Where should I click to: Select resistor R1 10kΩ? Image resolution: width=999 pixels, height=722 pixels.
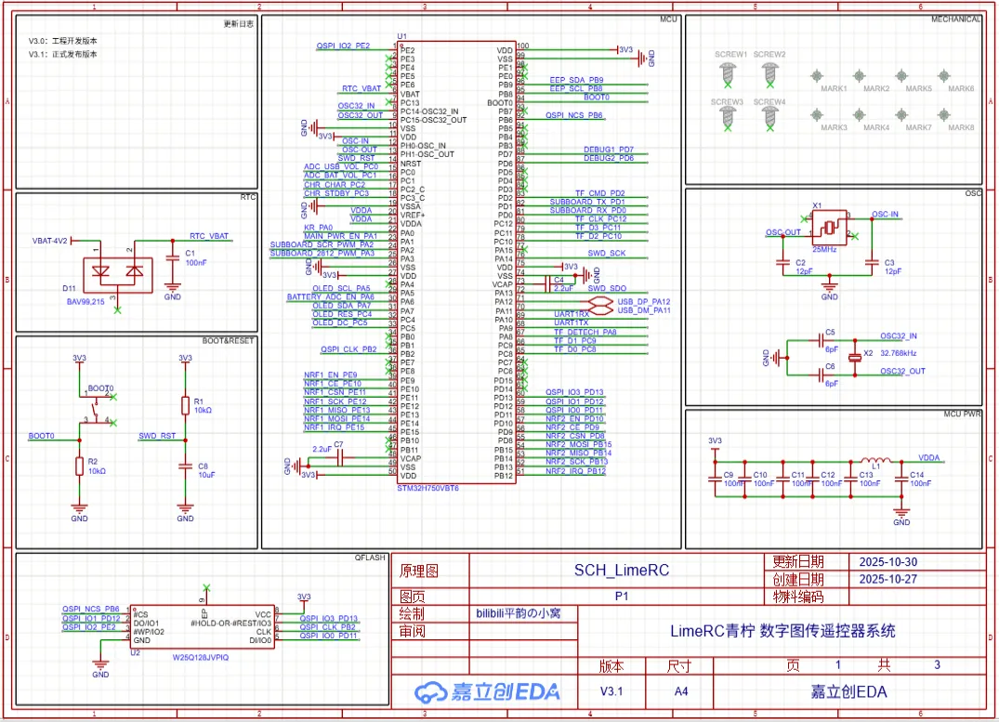[x=186, y=404]
